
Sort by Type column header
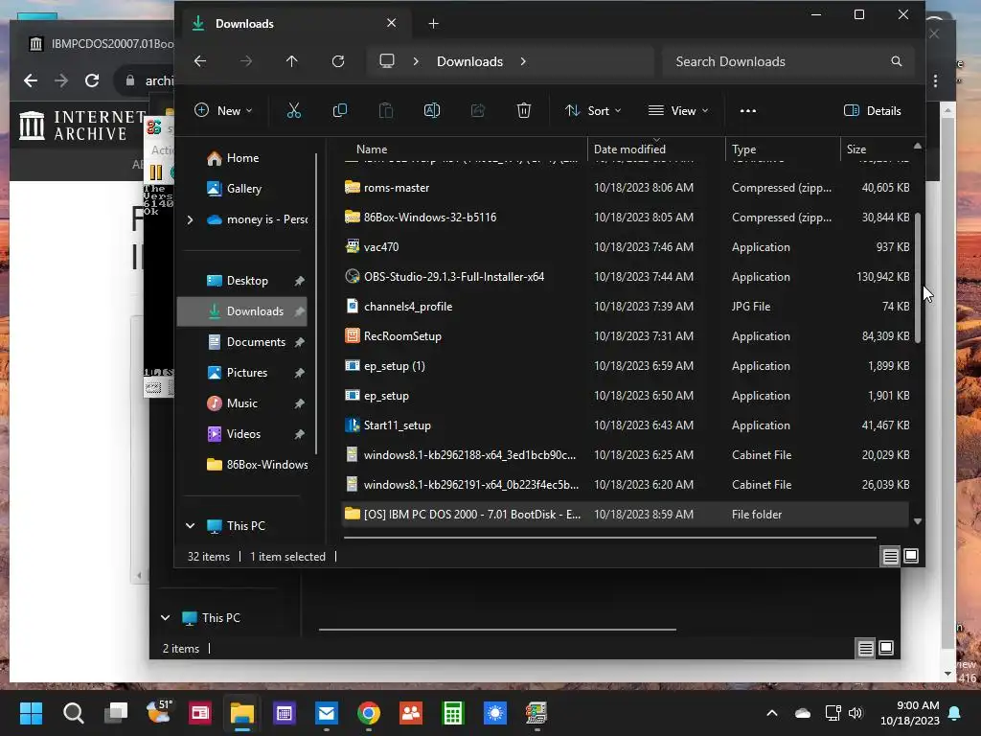coord(743,149)
